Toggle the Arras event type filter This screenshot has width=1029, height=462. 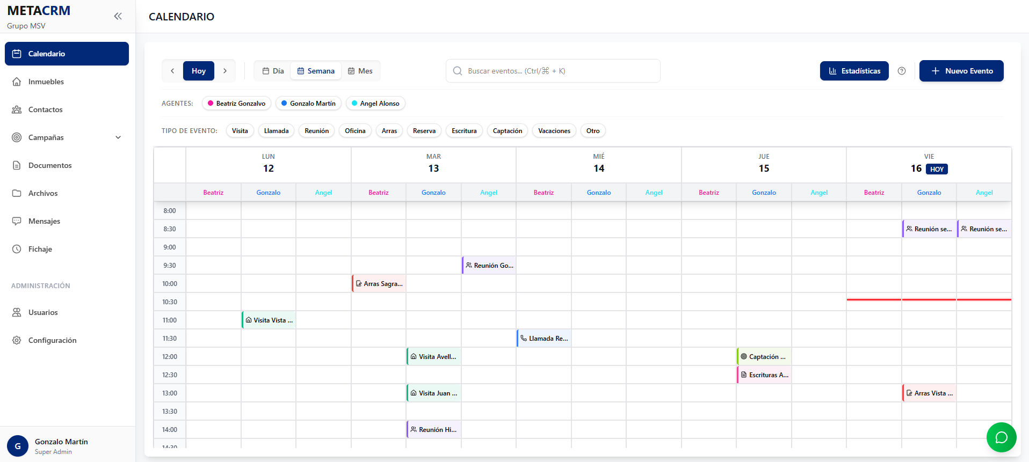coord(389,131)
